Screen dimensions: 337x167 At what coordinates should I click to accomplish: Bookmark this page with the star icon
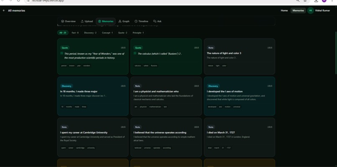tap(305, 1)
